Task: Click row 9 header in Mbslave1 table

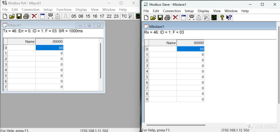Action: 147,99
